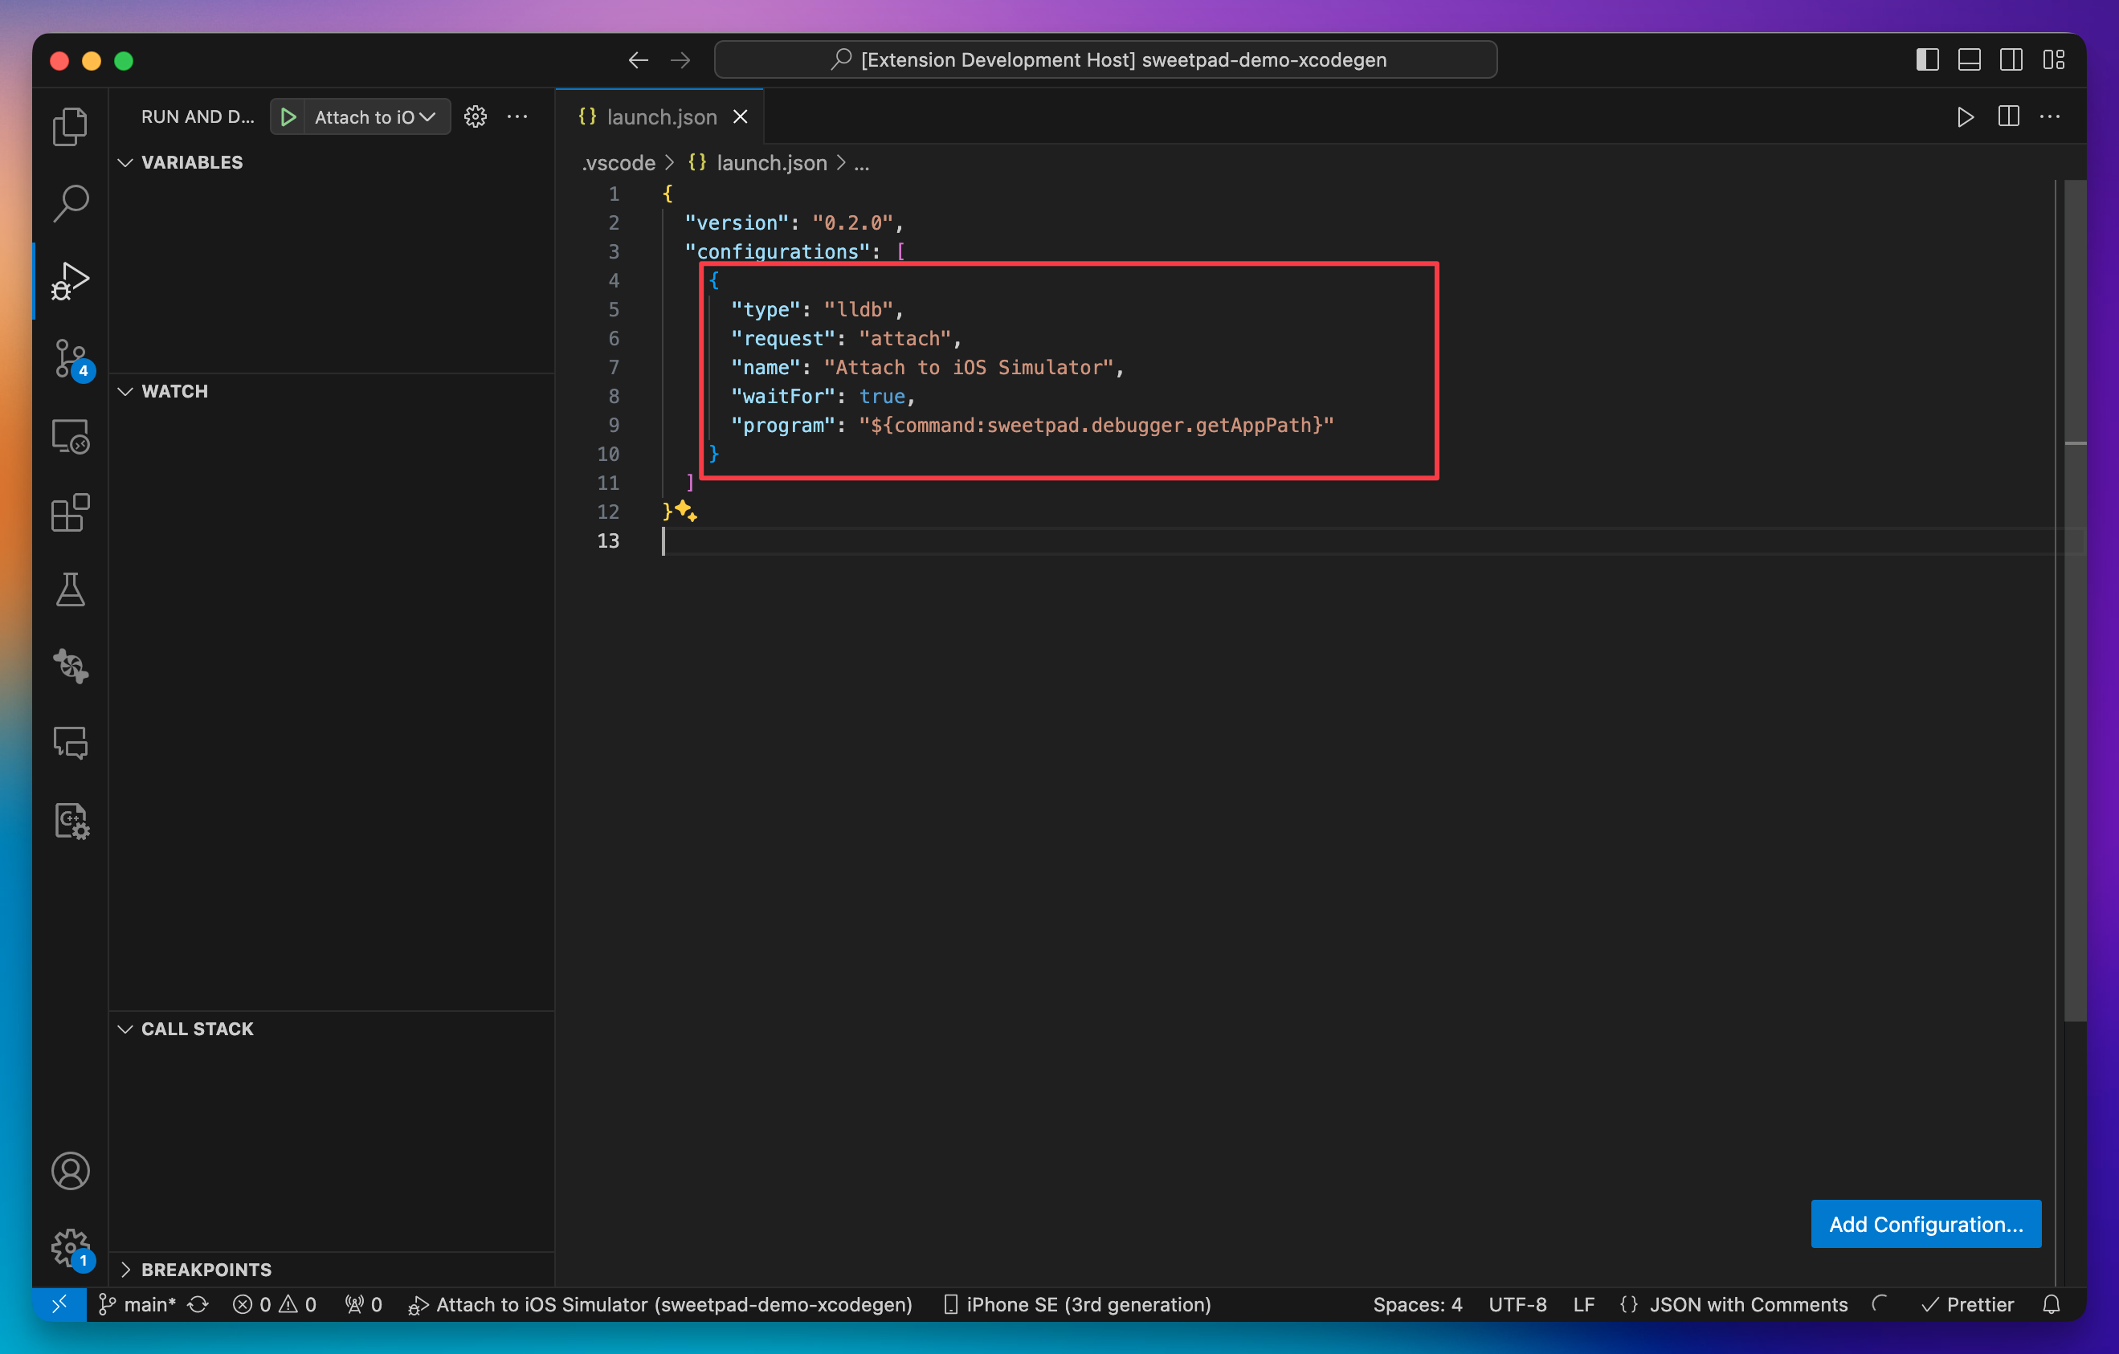Image resolution: width=2119 pixels, height=1354 pixels.
Task: Open the Testing flask panel
Action: click(x=71, y=589)
